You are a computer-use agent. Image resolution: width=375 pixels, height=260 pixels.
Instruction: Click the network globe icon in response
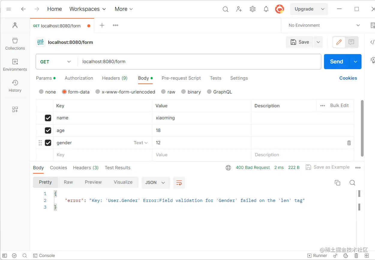[x=228, y=168]
